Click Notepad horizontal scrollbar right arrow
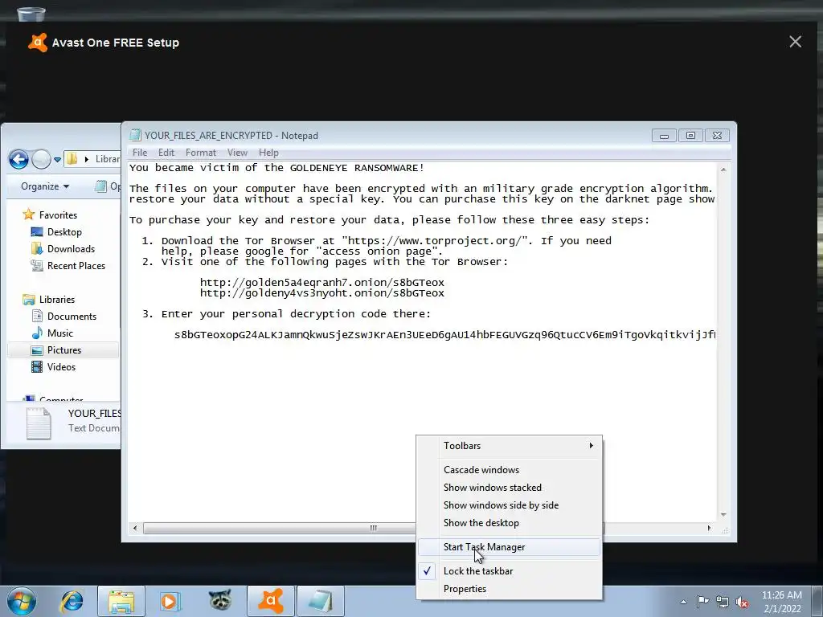 click(709, 528)
